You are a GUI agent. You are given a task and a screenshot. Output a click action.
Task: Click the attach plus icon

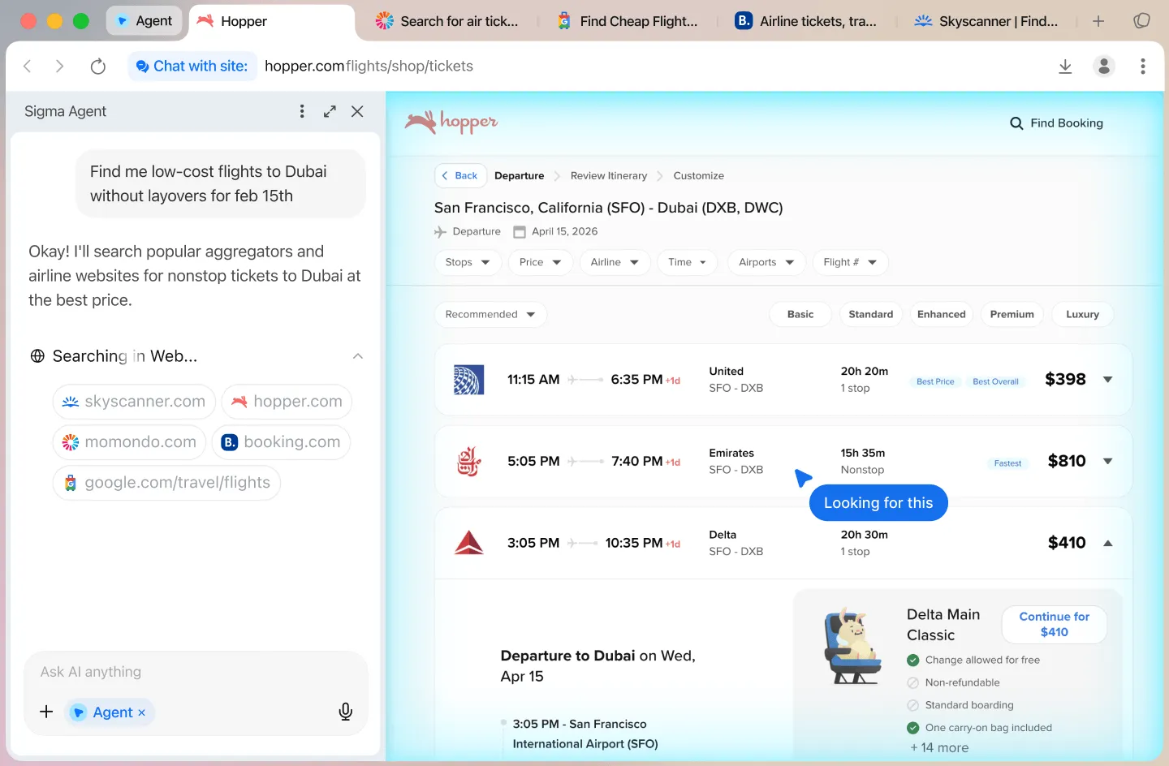pos(46,712)
